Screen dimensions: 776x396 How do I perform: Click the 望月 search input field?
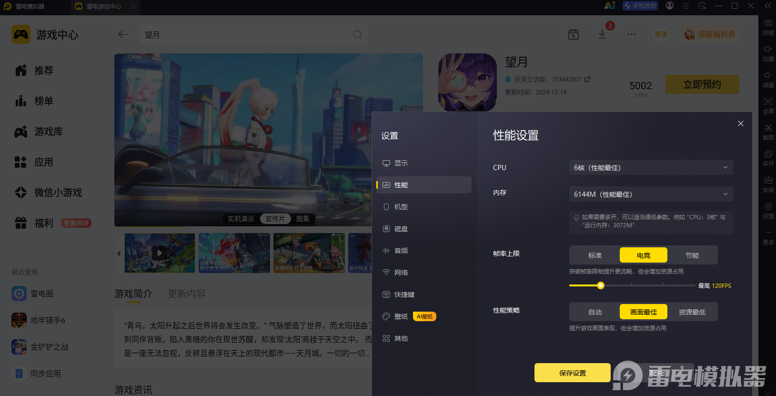pos(253,34)
